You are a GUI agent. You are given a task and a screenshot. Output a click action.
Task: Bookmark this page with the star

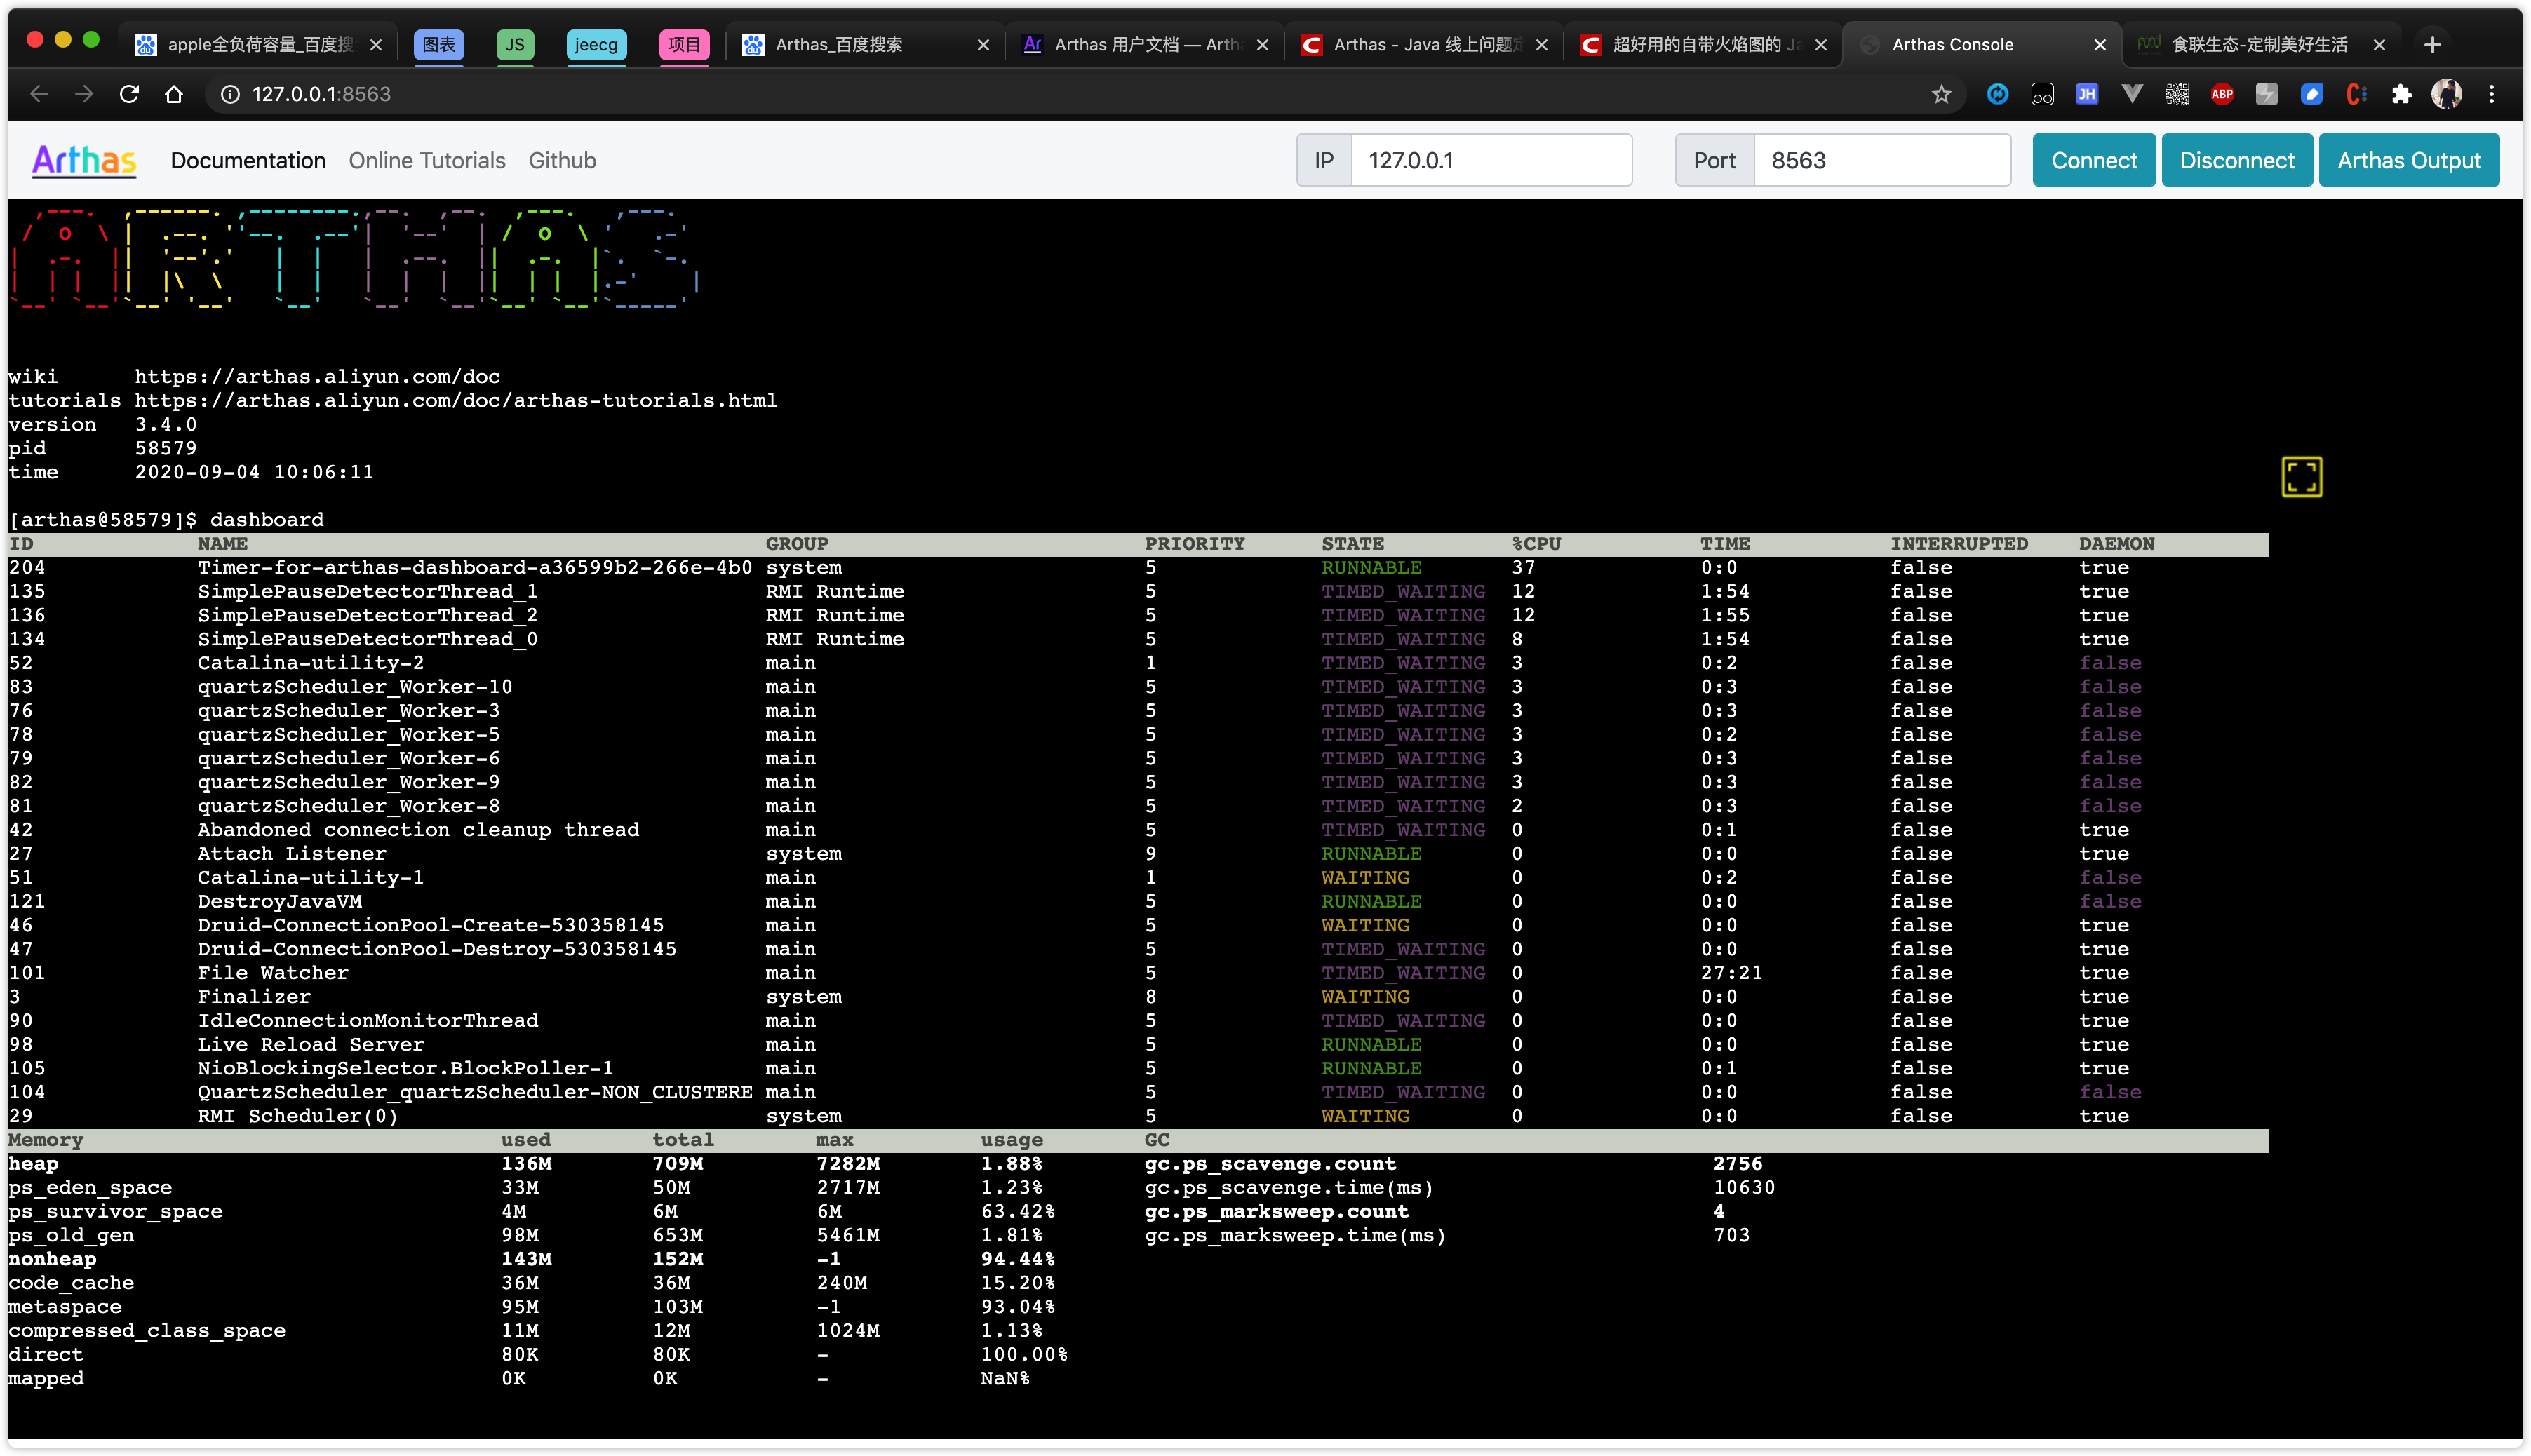point(1941,94)
